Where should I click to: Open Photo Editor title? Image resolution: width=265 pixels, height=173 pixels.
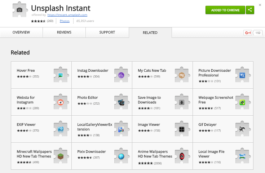click(88, 97)
